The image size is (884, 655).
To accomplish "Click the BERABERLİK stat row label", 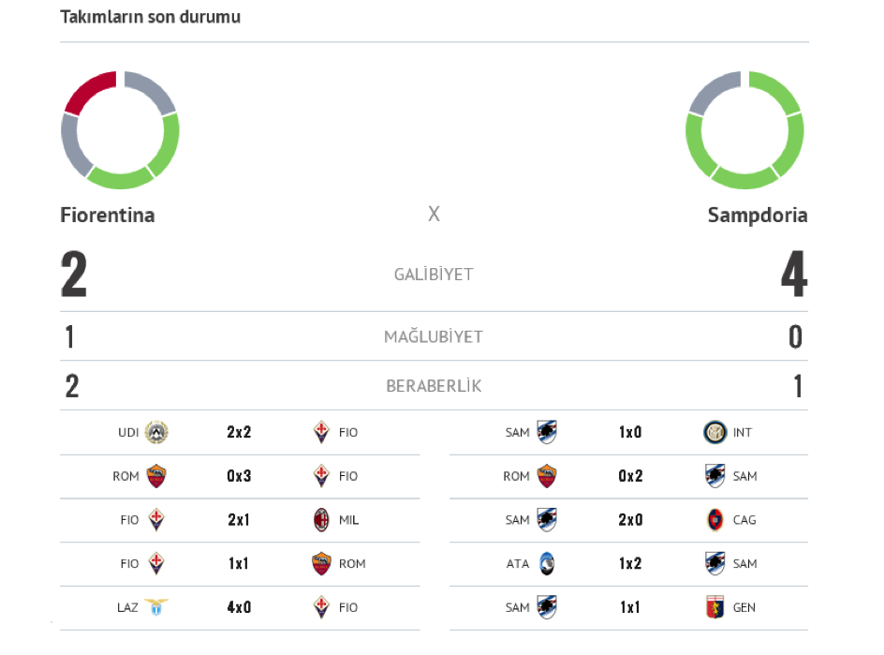I will (434, 386).
